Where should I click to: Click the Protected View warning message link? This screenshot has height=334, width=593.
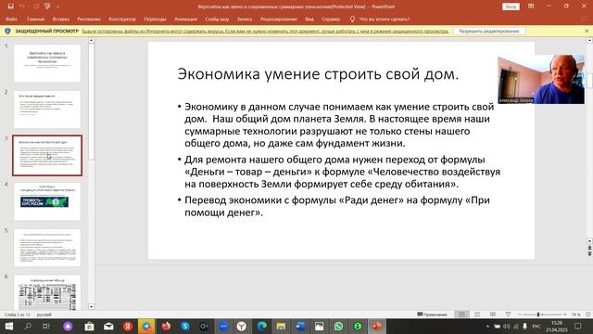point(265,31)
